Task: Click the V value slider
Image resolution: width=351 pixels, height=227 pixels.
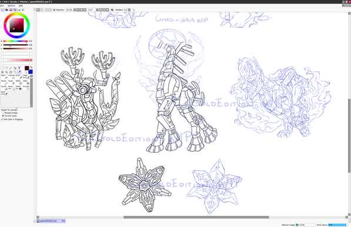Action: click(15, 48)
